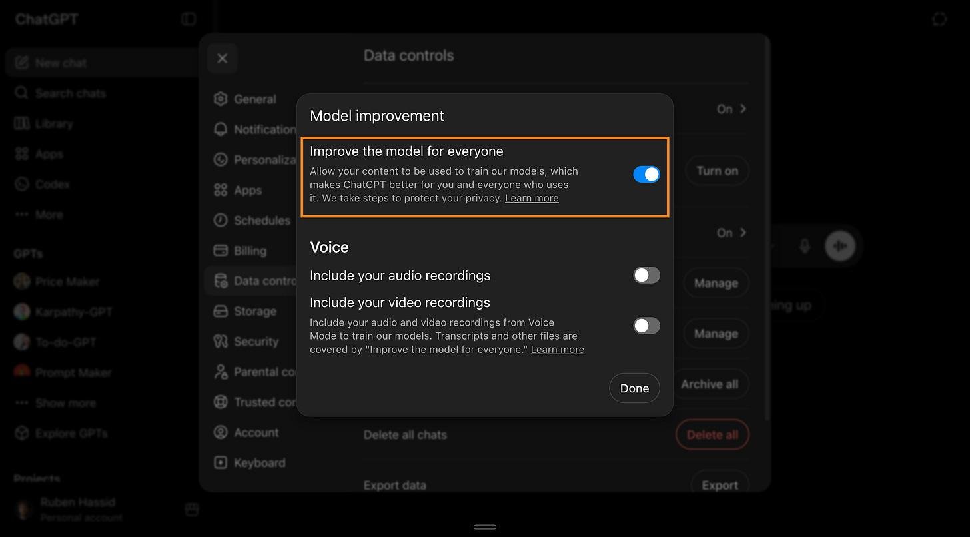Open the To-do-GPT avatar
Viewport: 970px width, 537px height.
[x=22, y=342]
